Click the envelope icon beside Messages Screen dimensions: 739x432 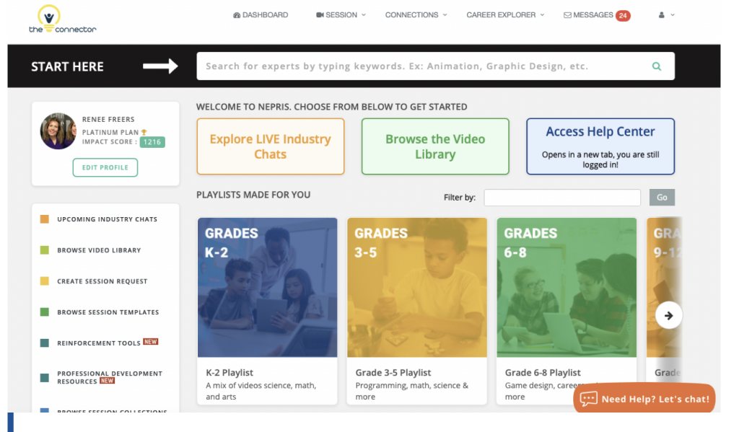(567, 15)
